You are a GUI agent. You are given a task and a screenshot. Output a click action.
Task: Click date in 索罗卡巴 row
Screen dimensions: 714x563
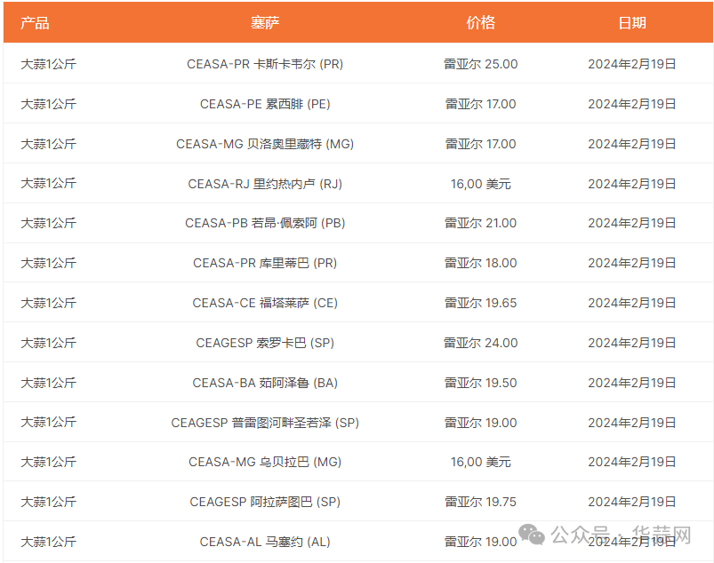pos(631,343)
